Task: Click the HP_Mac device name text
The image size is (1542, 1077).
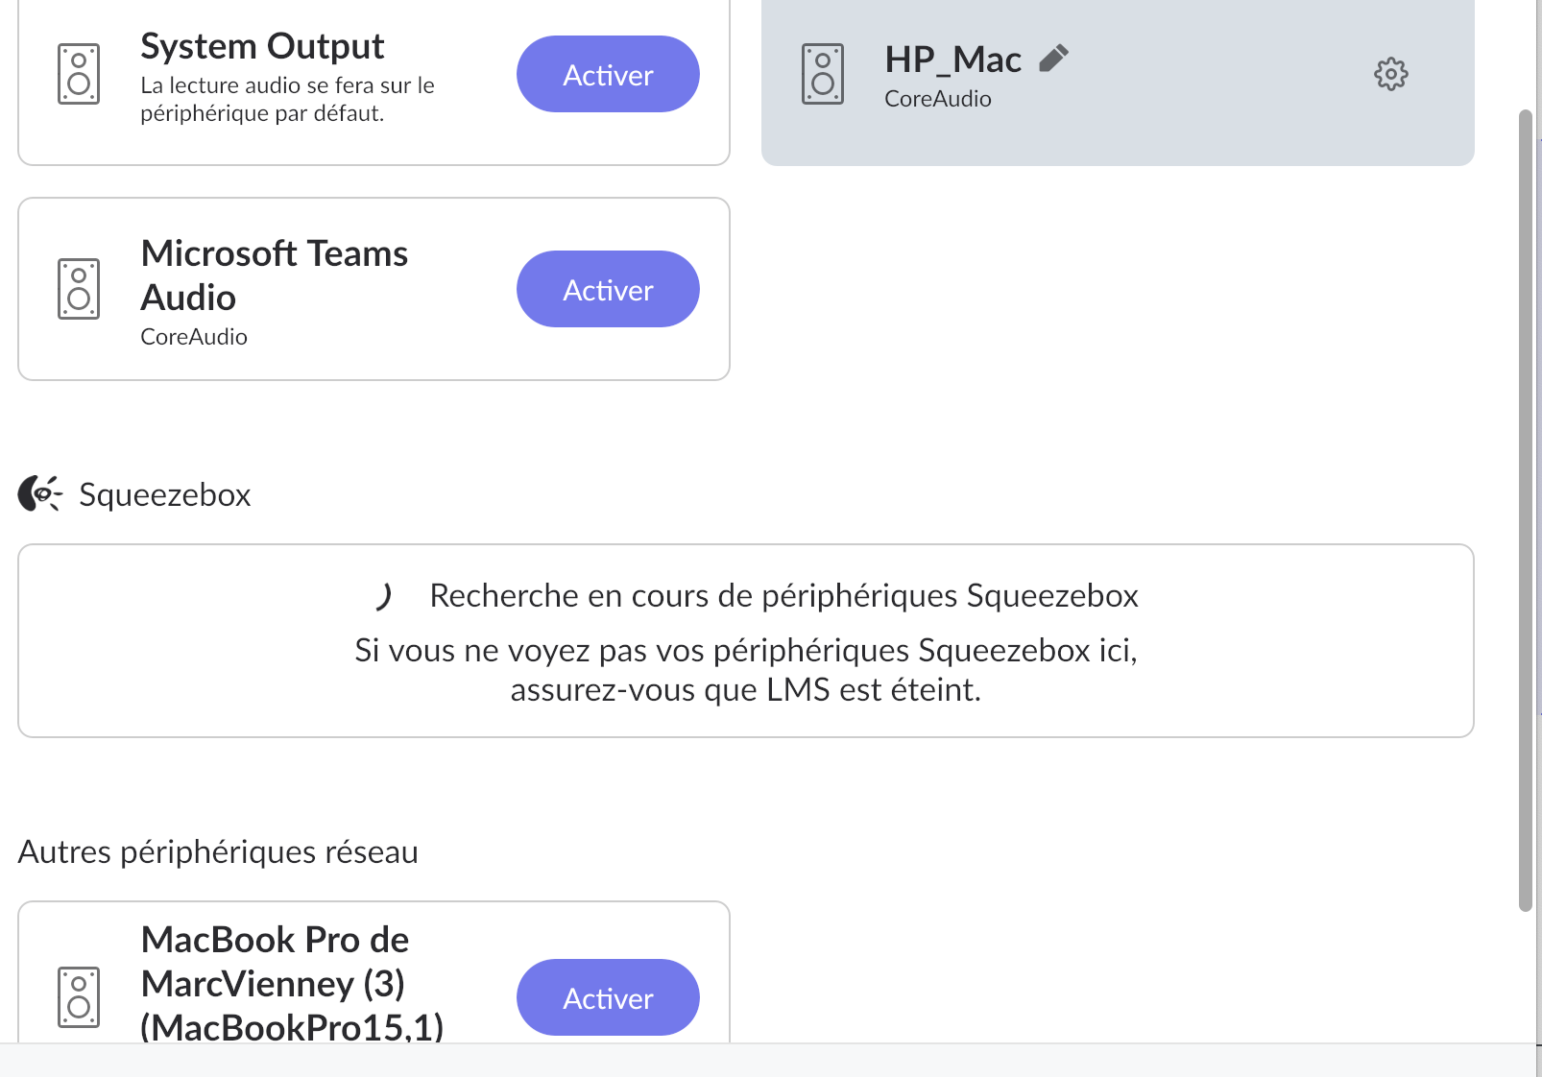Action: click(952, 60)
